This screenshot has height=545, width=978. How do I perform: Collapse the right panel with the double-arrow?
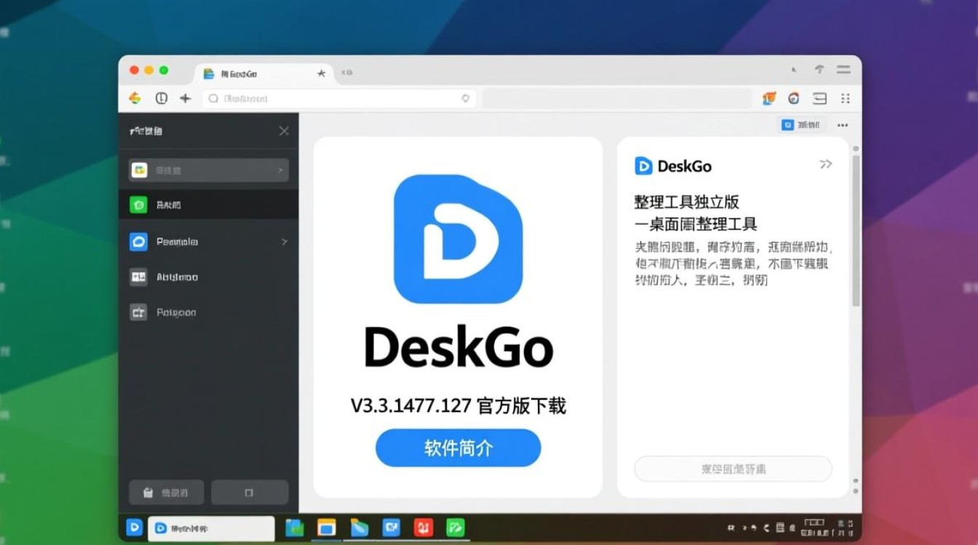(826, 164)
